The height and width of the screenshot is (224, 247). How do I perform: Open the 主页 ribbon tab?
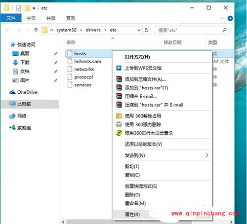tap(31, 18)
